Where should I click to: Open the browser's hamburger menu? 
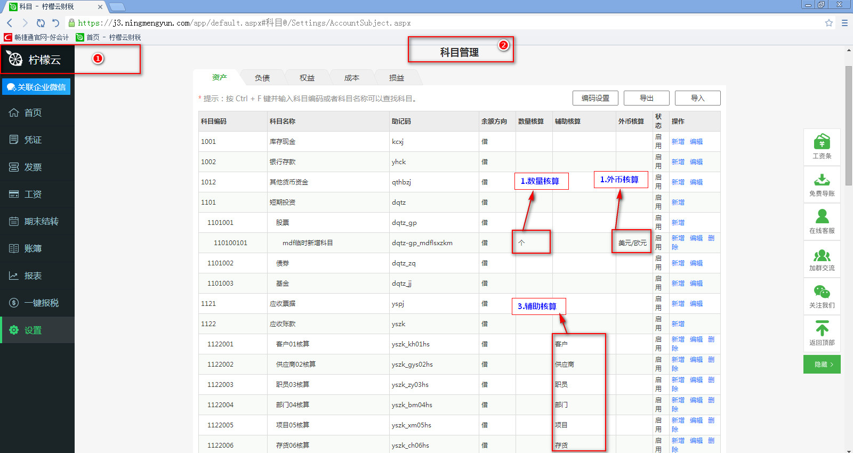tap(844, 23)
